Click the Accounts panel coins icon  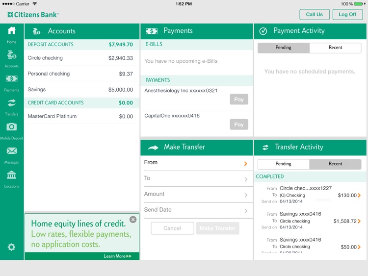click(36, 31)
